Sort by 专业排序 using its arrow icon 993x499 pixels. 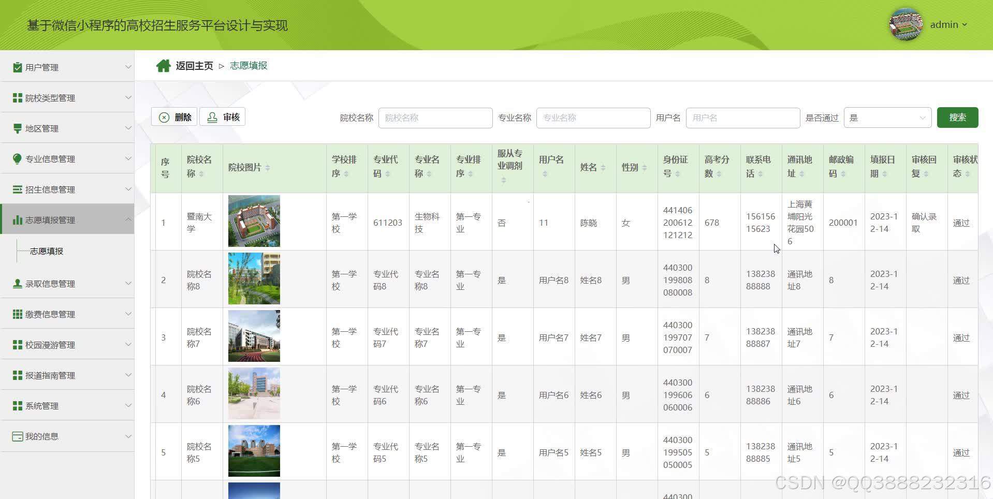[x=470, y=174]
